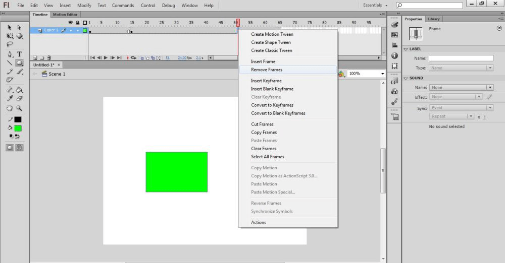This screenshot has height=263, width=505.
Task: Switch to the Motion Editor tab
Action: click(65, 15)
